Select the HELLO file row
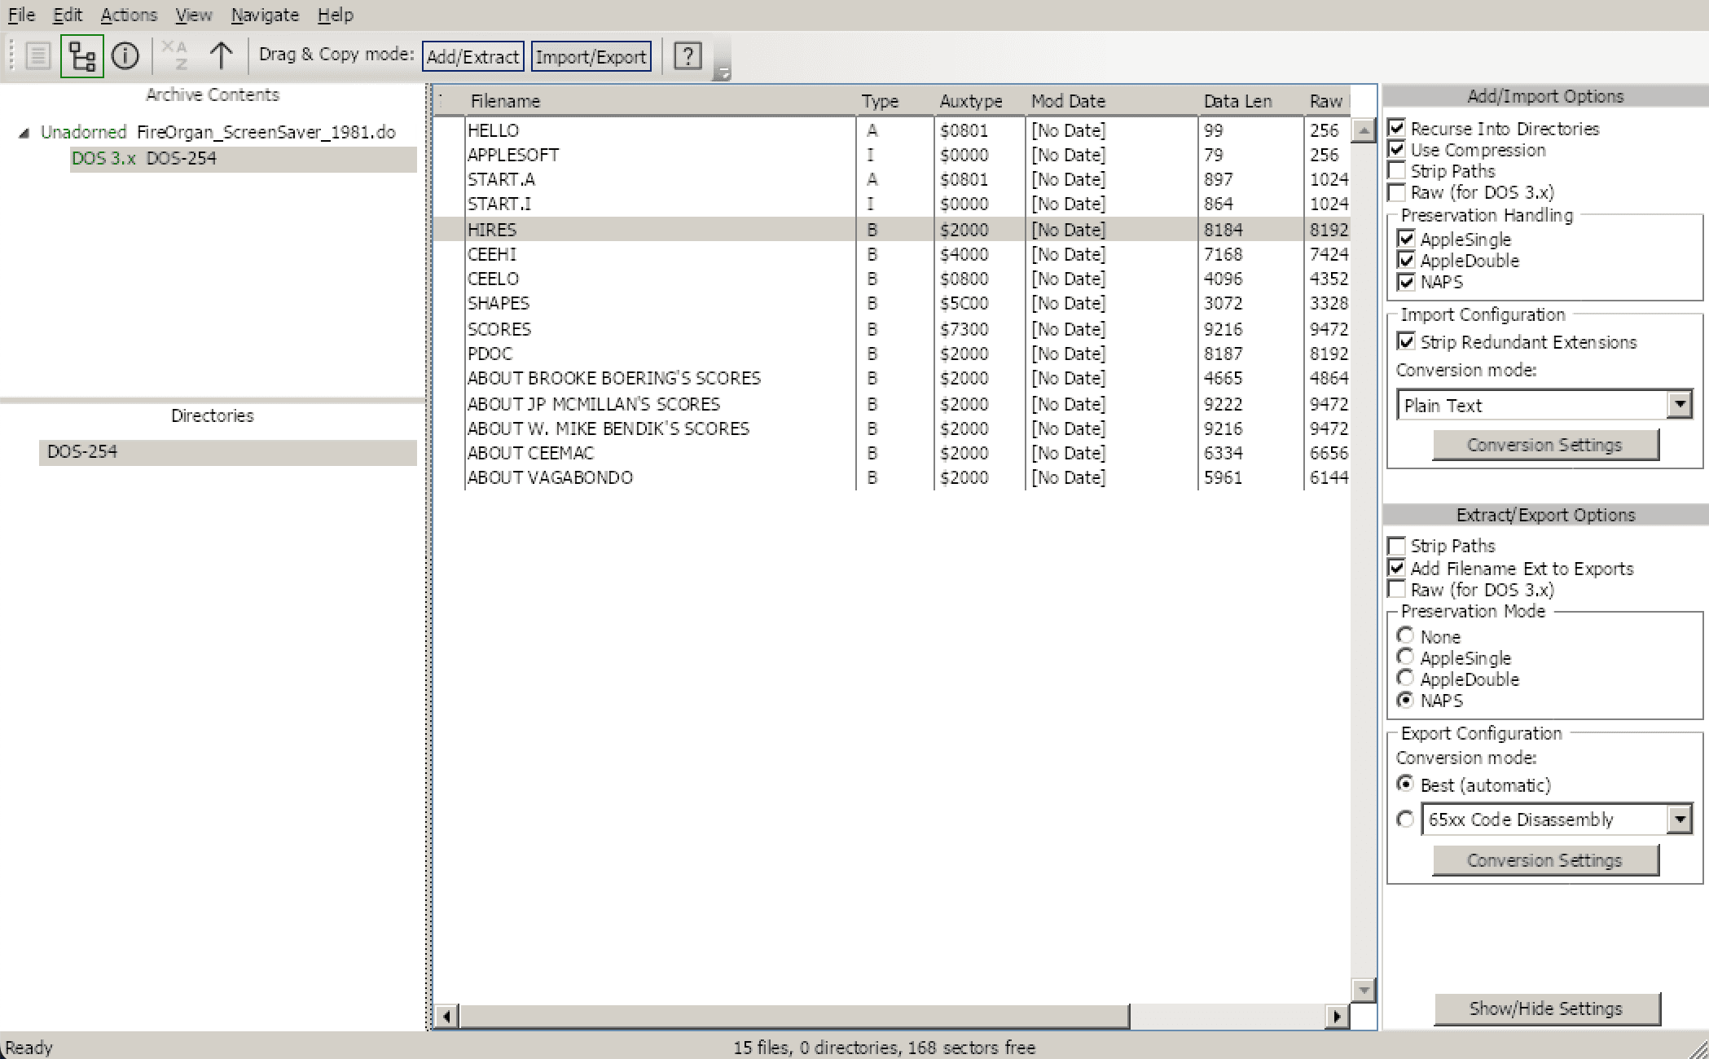The width and height of the screenshot is (1709, 1059). [891, 130]
